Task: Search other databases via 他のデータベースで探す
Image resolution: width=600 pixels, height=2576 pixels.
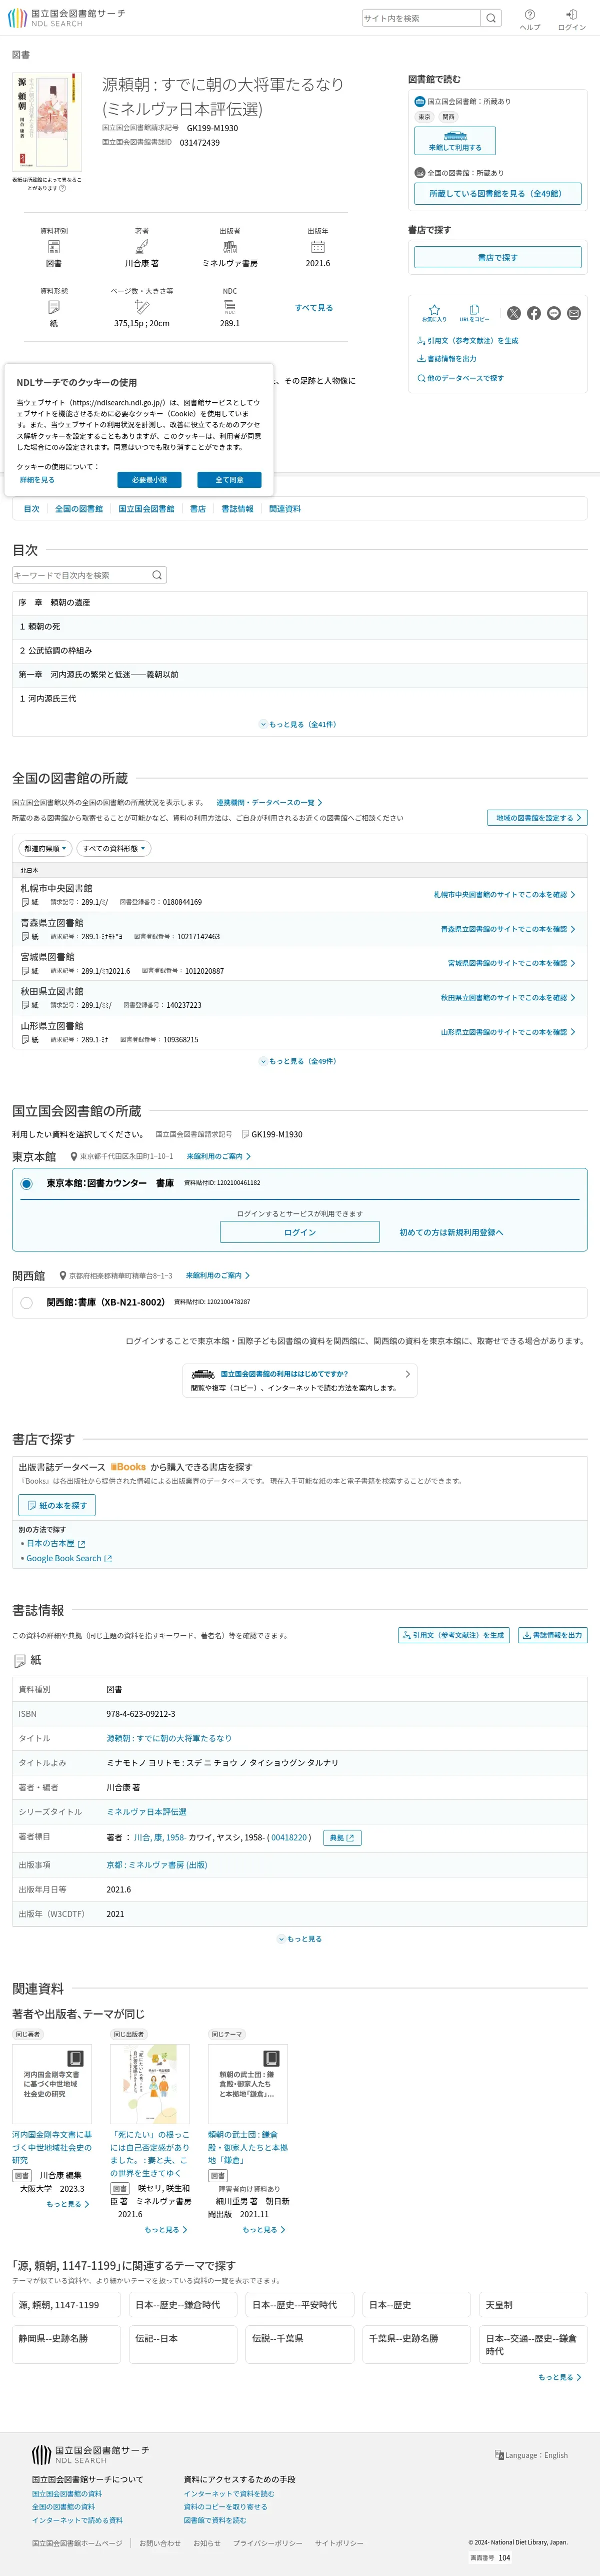Action: [460, 378]
